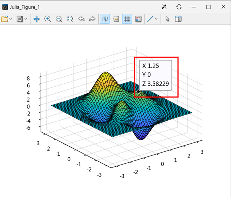Select the line drawing tool
231x197 pixels.
(x=150, y=19)
